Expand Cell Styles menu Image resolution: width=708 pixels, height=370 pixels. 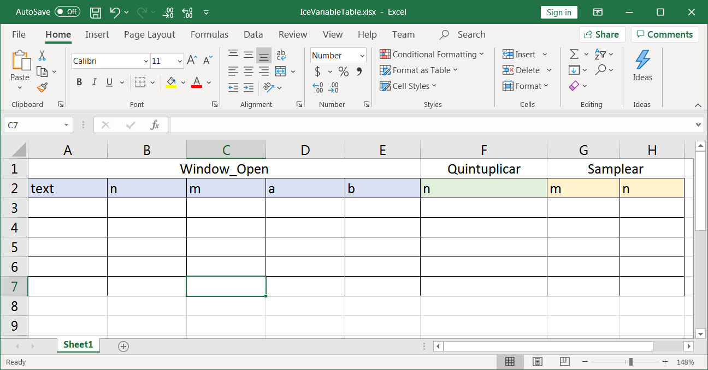point(408,86)
